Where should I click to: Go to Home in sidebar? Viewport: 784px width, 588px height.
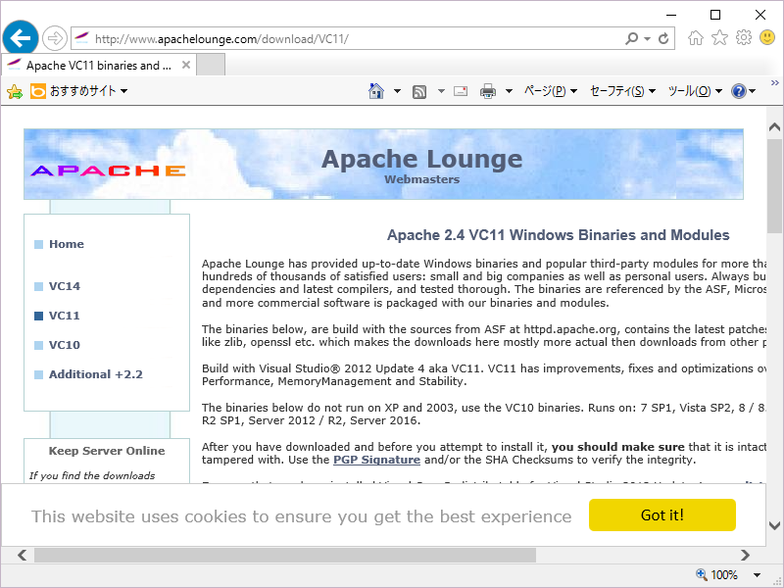[67, 244]
